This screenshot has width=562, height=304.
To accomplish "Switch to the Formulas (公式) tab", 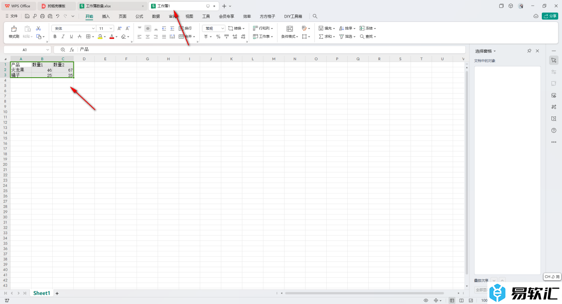I will 139,16.
